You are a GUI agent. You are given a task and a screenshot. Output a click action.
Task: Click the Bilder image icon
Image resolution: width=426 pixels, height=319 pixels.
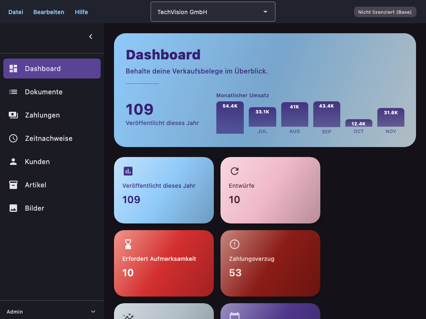coord(13,208)
